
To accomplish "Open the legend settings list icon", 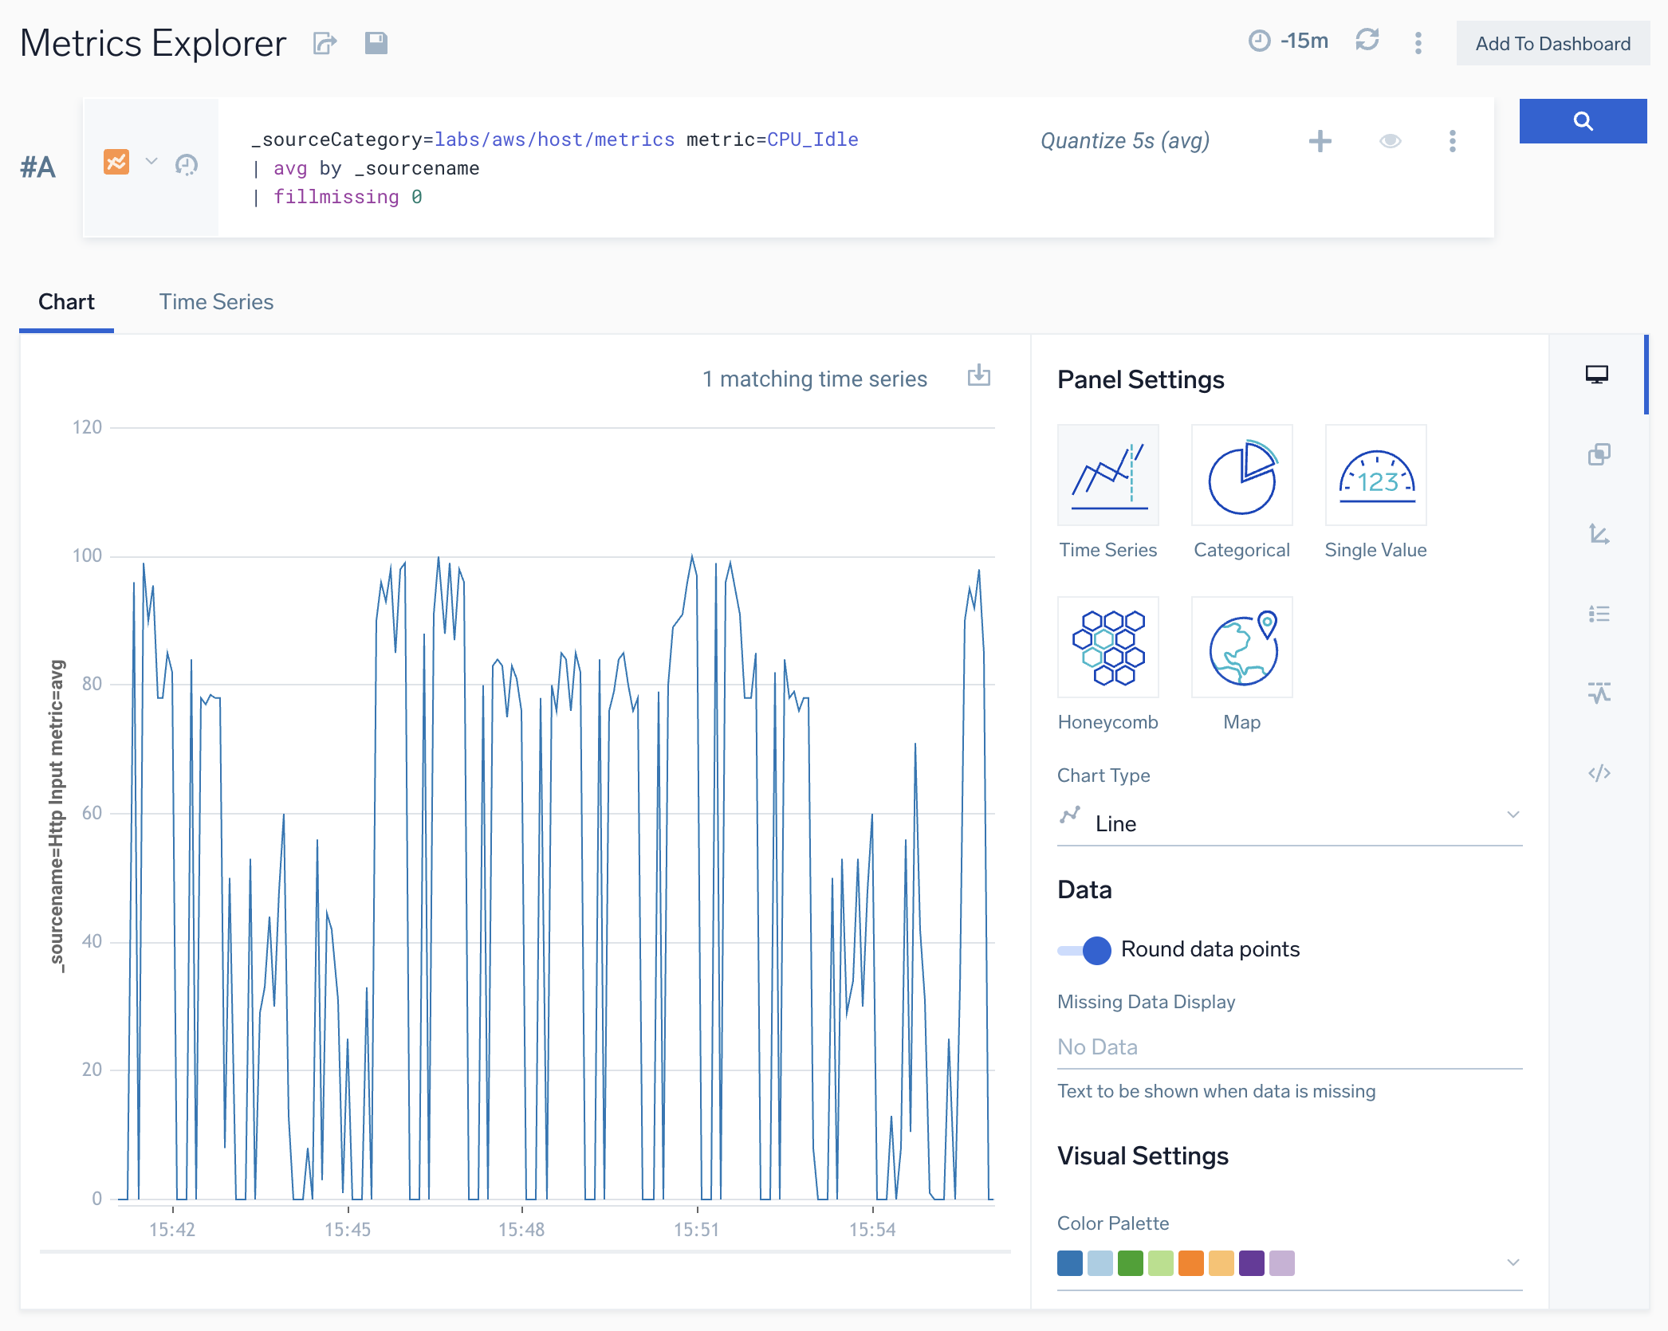I will click(1598, 614).
